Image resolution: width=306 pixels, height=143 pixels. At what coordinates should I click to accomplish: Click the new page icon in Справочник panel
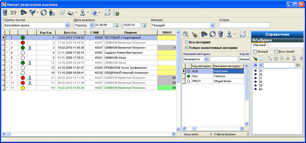261,58
